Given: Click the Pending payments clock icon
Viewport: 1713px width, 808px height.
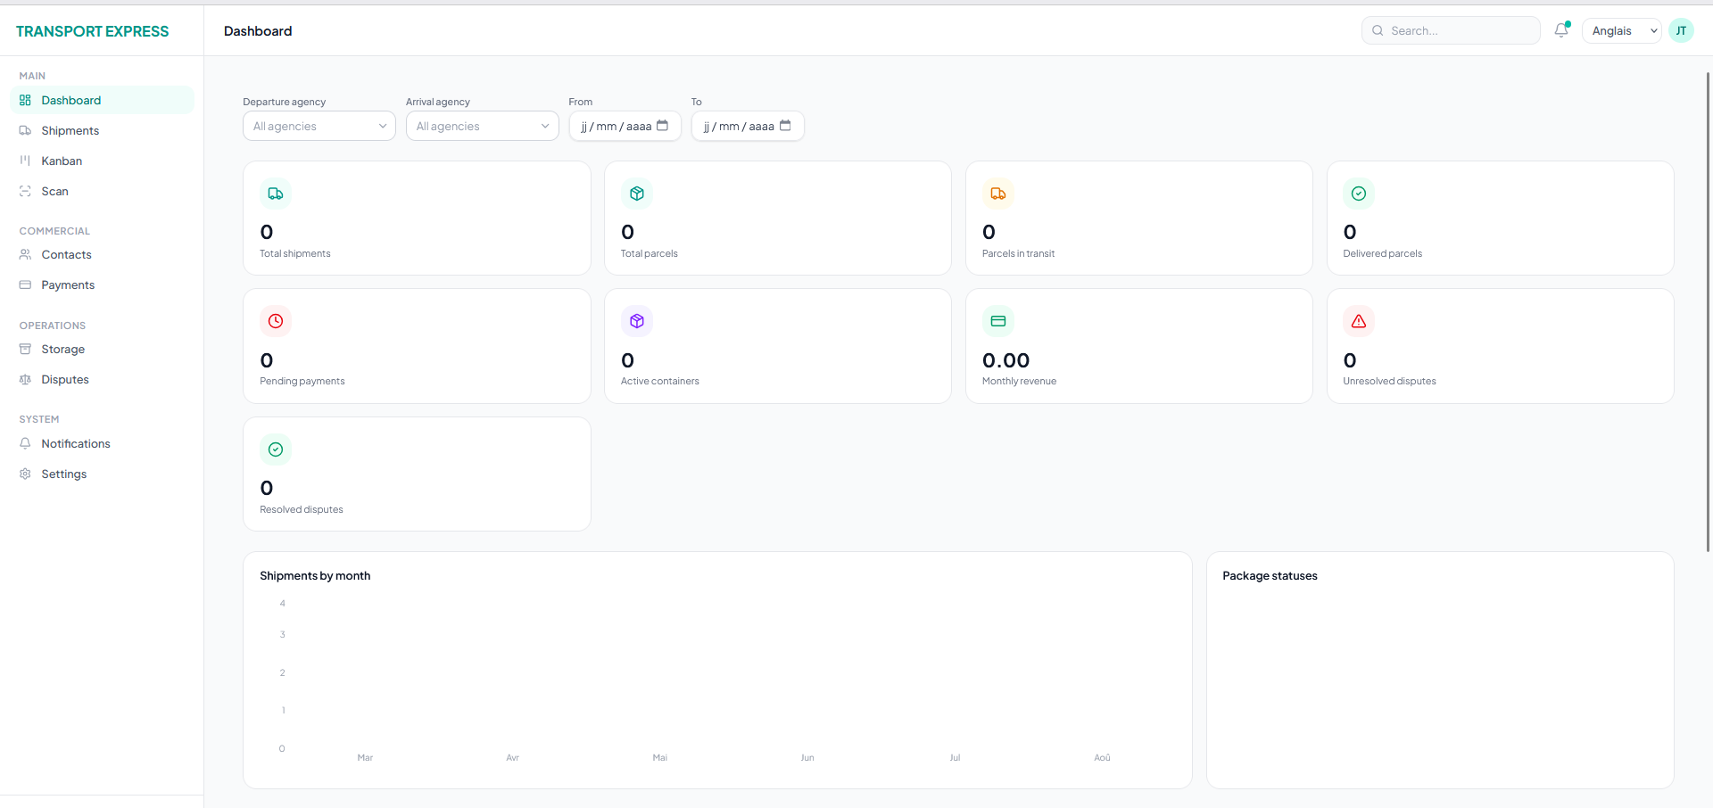Looking at the screenshot, I should tap(276, 321).
